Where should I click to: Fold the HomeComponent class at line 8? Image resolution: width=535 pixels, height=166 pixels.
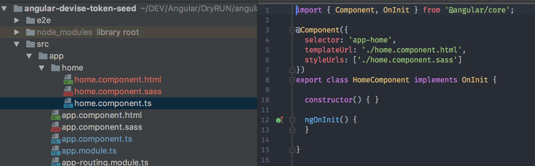pyautogui.click(x=292, y=80)
